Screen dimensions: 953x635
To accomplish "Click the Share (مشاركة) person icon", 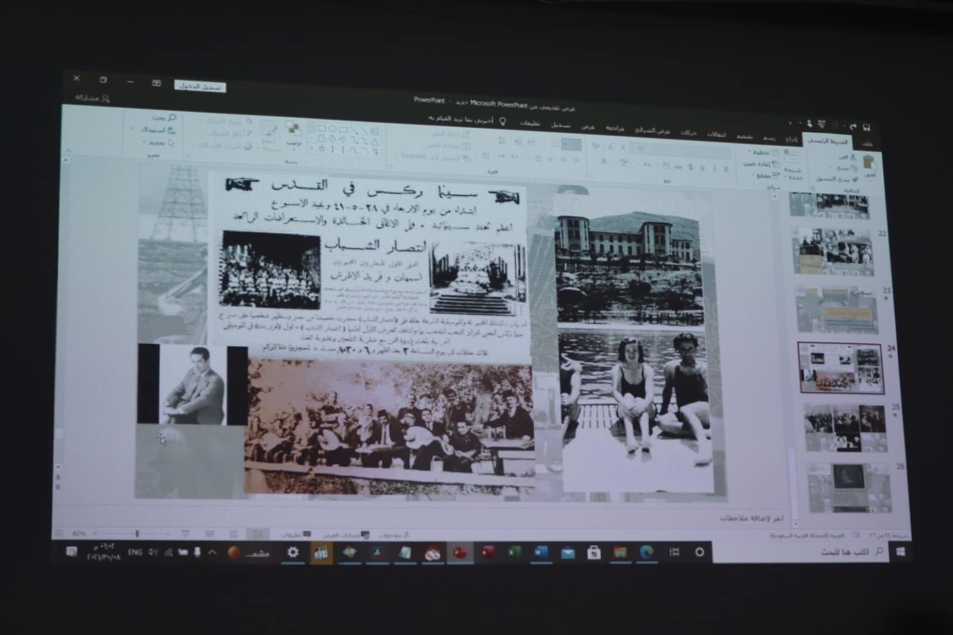I will pyautogui.click(x=106, y=99).
